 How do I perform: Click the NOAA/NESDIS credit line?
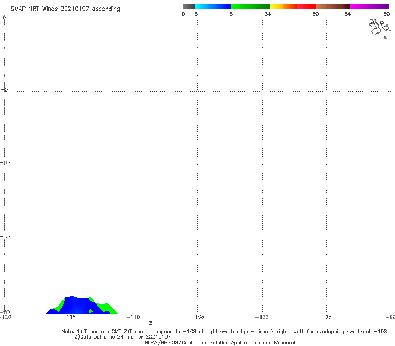point(220,343)
